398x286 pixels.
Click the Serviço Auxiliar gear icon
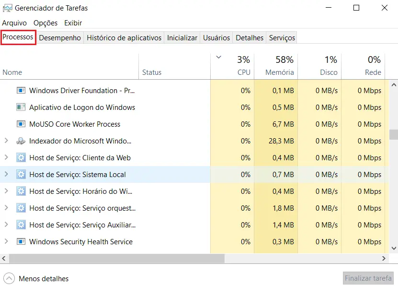[21, 225]
